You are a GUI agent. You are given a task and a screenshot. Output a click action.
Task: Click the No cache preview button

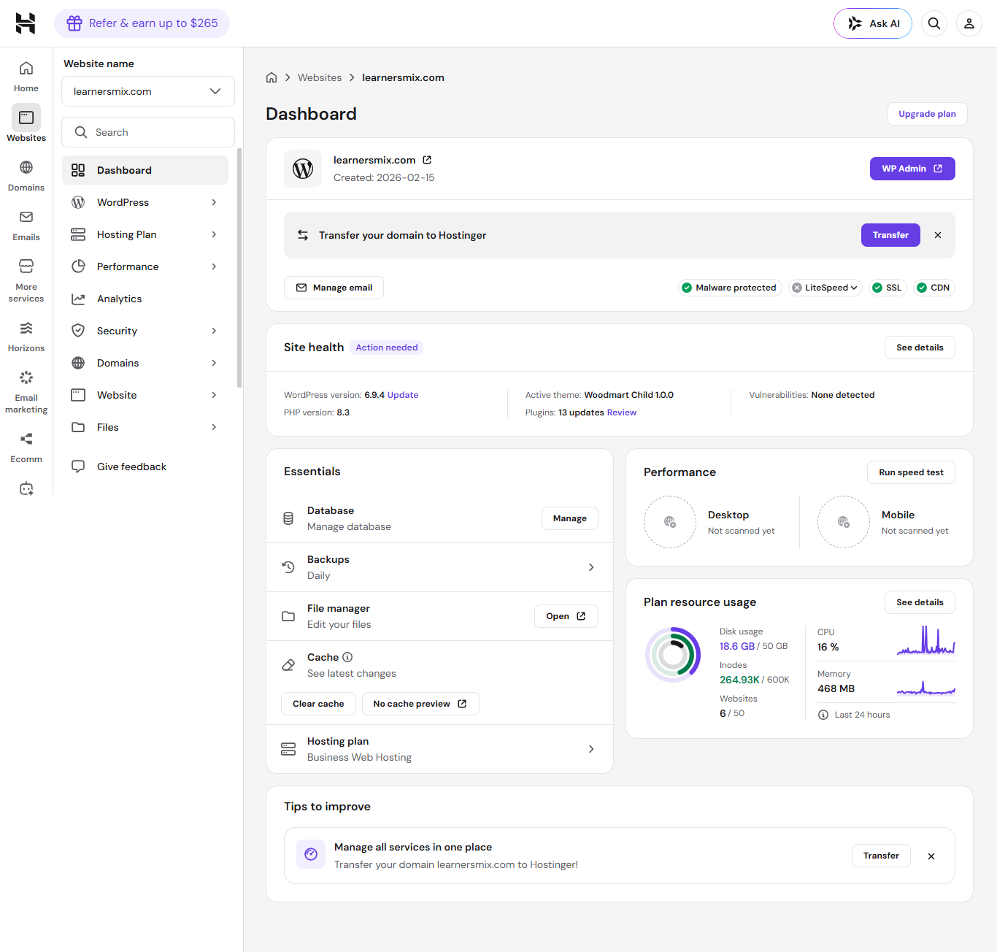click(420, 704)
